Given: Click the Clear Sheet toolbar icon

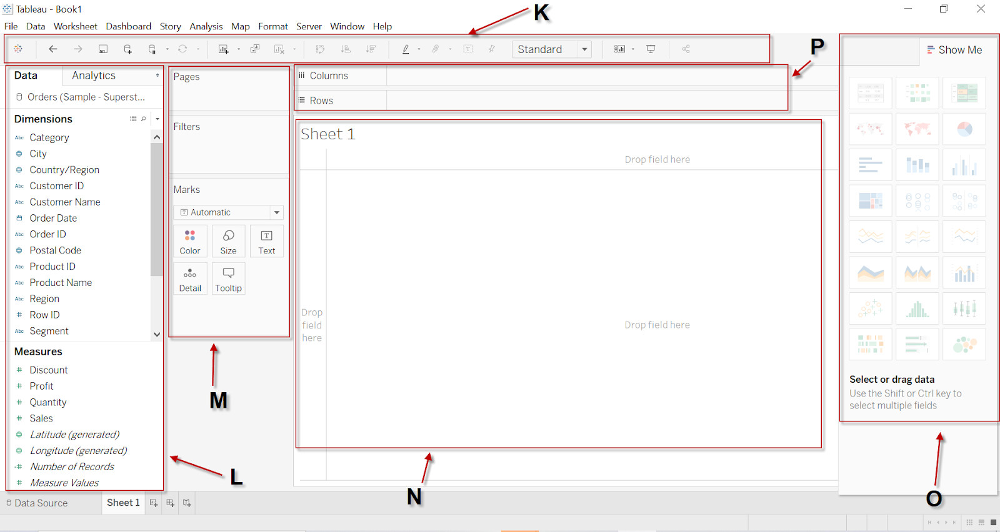Looking at the screenshot, I should tap(279, 49).
